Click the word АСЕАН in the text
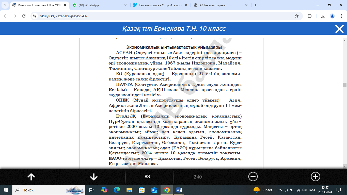 (124, 53)
